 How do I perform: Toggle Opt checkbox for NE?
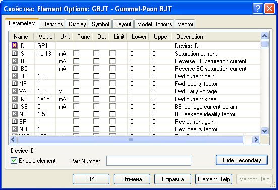(96, 114)
